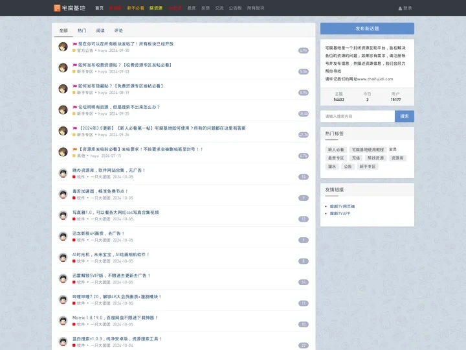Click the 发布新话题 button

point(367,29)
